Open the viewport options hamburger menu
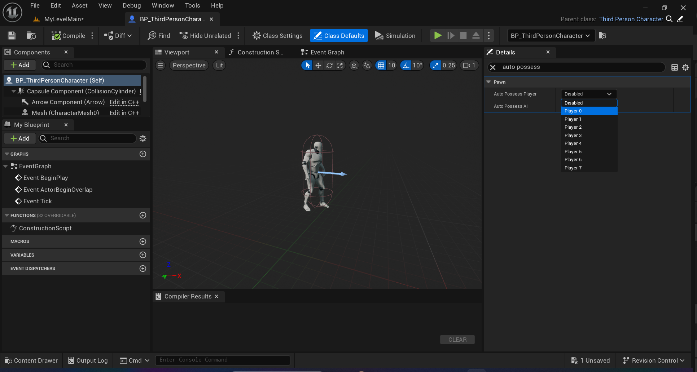 click(x=161, y=65)
